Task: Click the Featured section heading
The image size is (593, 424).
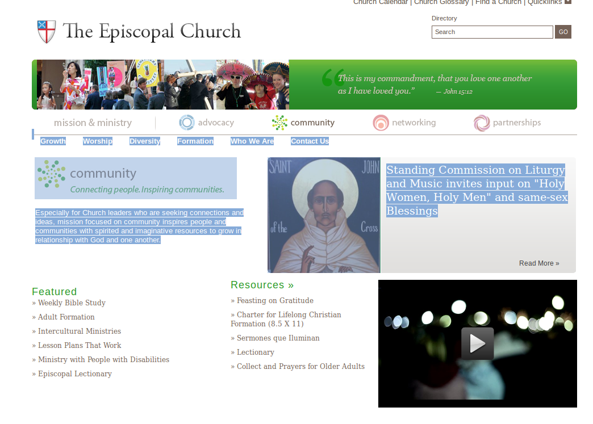Action: pyautogui.click(x=55, y=292)
